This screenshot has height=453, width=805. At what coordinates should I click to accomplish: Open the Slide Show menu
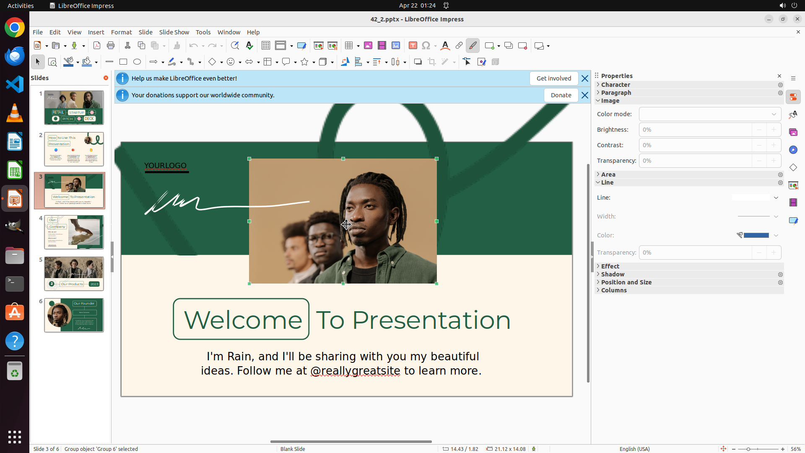pyautogui.click(x=174, y=32)
